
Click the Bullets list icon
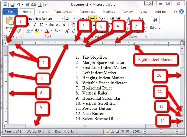82,18
